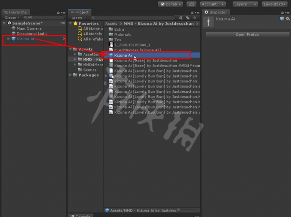Image resolution: width=291 pixels, height=217 pixels.
Task: Click Search by Type filter icon
Action: click(180, 18)
